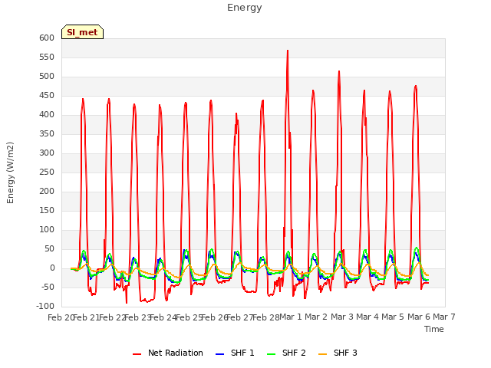The height and width of the screenshot is (368, 491).
Task: Click the Feb 24 x-axis date label
Action: 163,317
